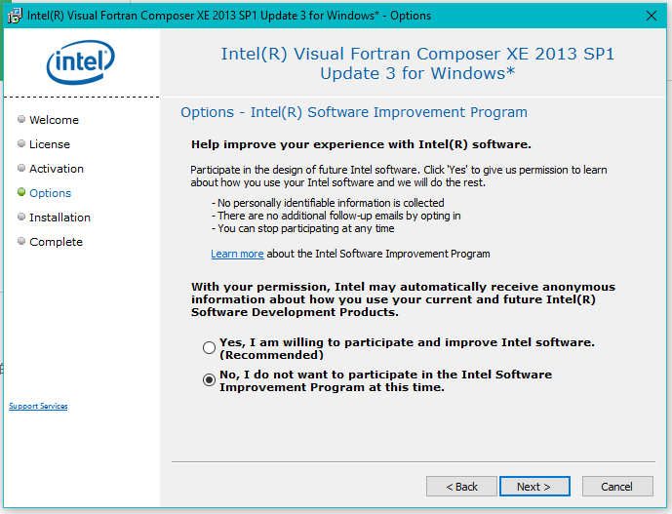
Task: Click the Complete step bullet
Action: (x=21, y=242)
